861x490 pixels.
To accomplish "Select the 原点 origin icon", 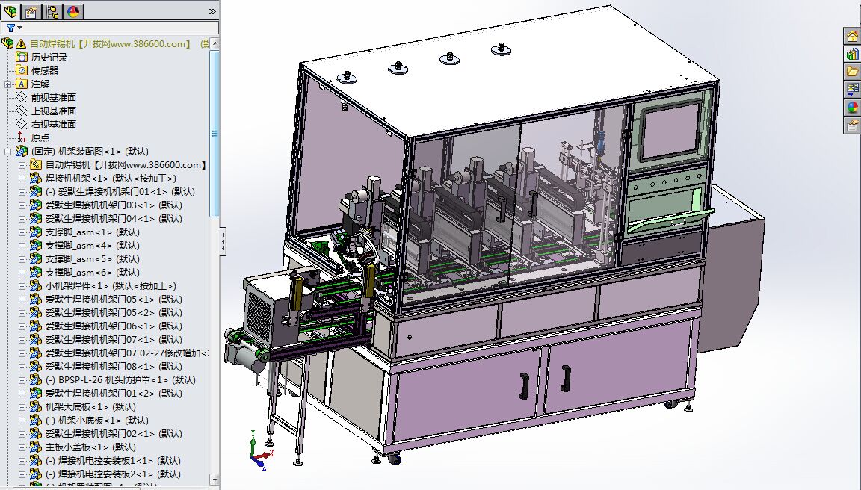I will pos(22,137).
